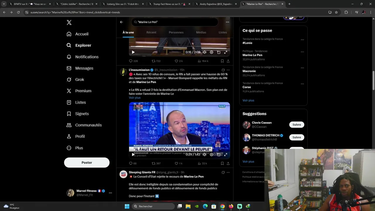The width and height of the screenshot is (375, 211).
Task: Expand L'insoumission post with Voir plus
Action: pyautogui.click(x=134, y=98)
